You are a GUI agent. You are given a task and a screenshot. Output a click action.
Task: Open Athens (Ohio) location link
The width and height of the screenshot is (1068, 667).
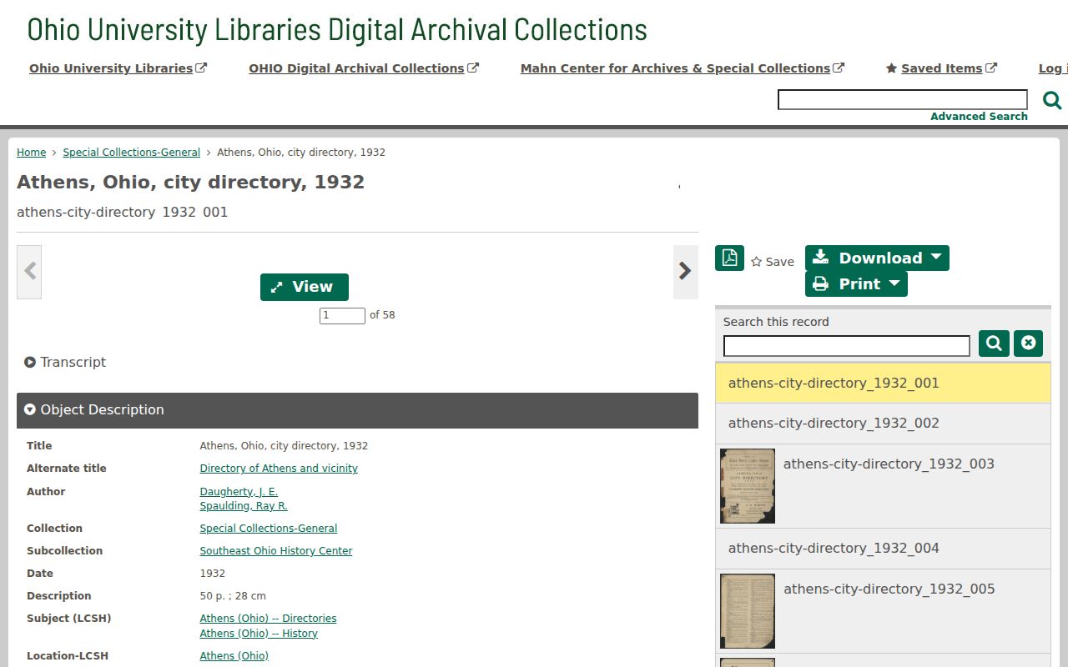pos(234,656)
